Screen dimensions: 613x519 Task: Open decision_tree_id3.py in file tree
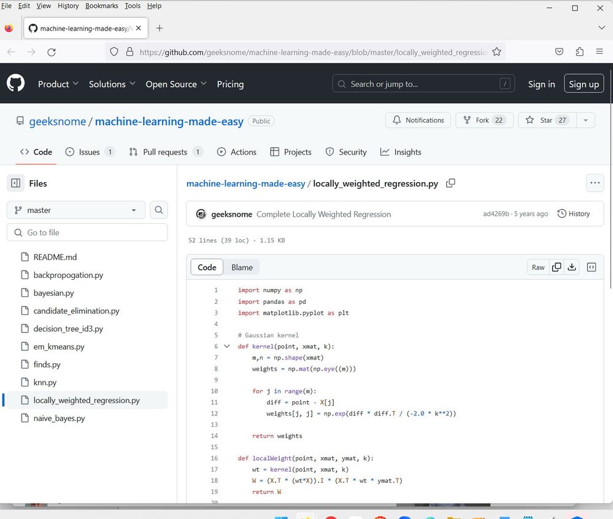click(87, 329)
